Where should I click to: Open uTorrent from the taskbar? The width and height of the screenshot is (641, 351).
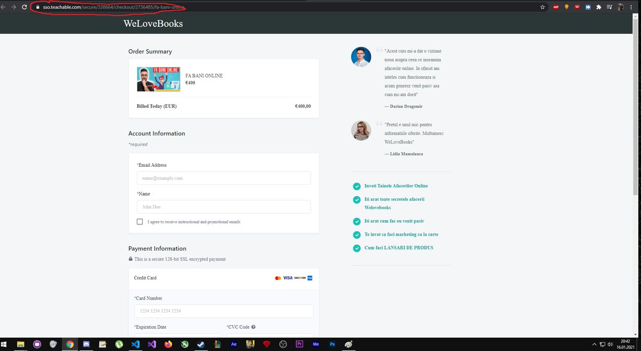point(119,345)
